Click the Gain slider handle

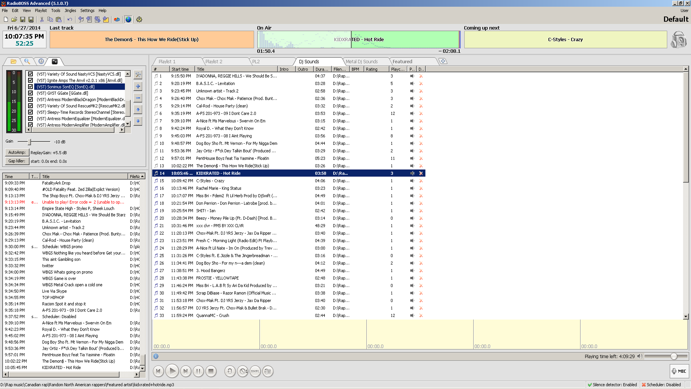[x=30, y=142]
